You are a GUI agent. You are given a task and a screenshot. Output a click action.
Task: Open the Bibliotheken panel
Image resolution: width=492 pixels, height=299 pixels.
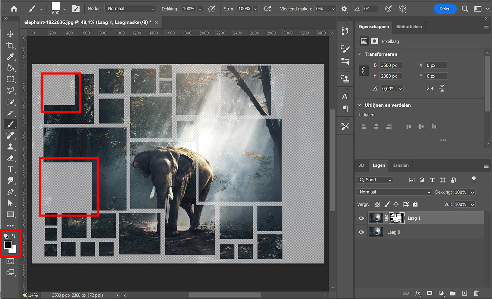coord(409,27)
